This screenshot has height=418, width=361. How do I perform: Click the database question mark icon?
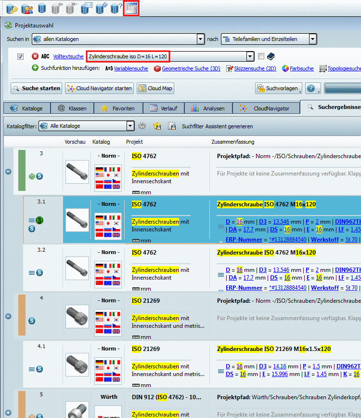coord(116,8)
